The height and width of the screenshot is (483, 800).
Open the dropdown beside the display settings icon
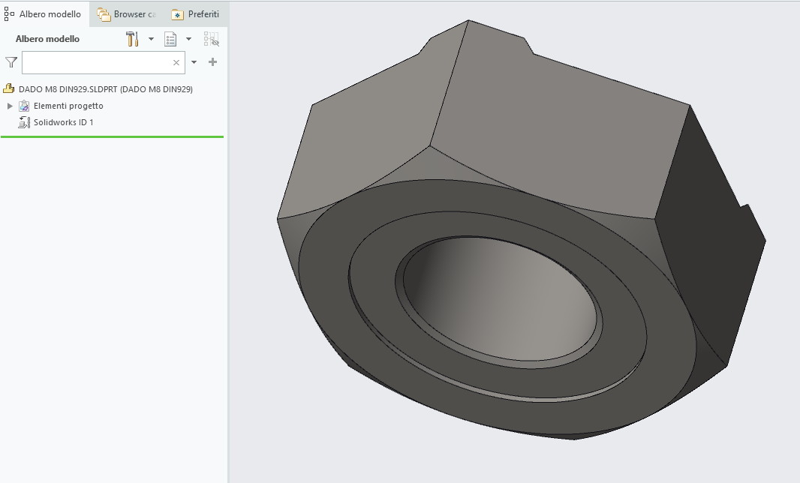tap(188, 38)
